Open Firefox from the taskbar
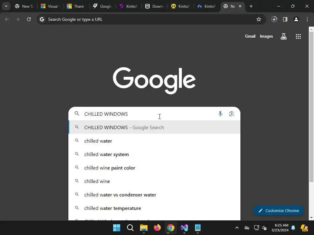This screenshot has width=314, height=235. click(x=157, y=228)
